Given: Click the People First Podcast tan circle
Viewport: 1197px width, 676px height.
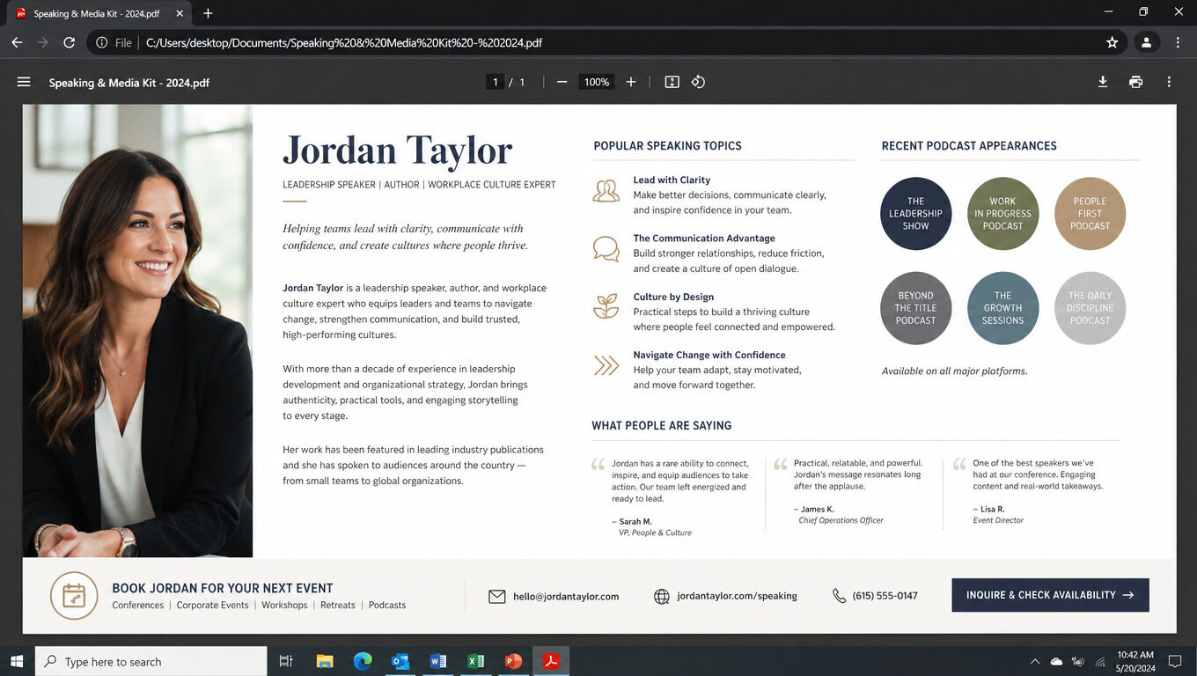Looking at the screenshot, I should coord(1090,214).
